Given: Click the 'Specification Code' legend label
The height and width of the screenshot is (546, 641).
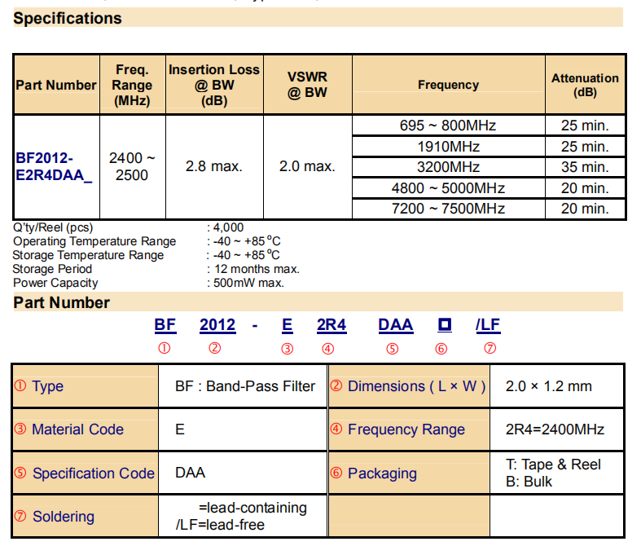Looking at the screenshot, I should point(94,473).
